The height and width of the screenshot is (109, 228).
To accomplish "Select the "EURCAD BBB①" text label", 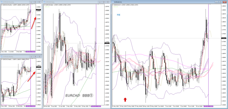I will coord(79,96).
